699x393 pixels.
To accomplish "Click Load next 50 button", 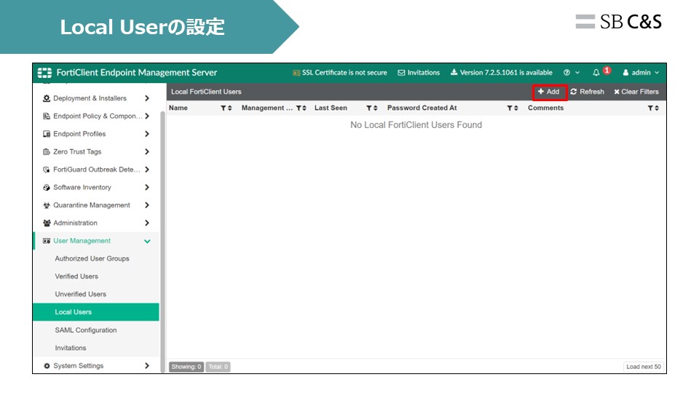I will coord(643,367).
